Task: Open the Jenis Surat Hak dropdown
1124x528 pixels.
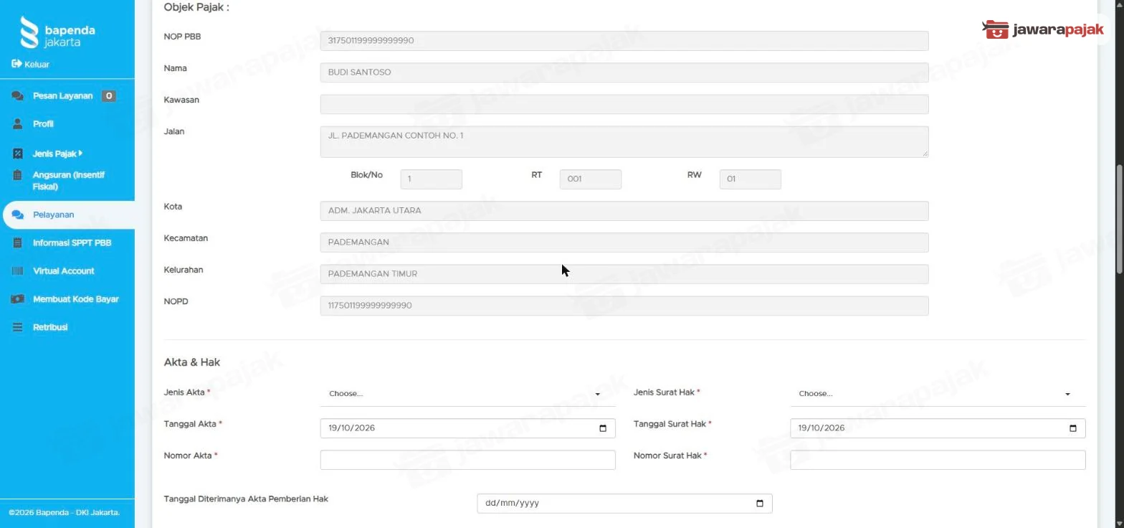Action: [938, 394]
